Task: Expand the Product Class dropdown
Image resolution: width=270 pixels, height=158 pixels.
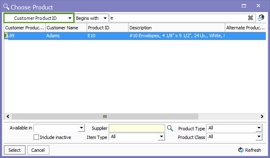Action: [259, 137]
